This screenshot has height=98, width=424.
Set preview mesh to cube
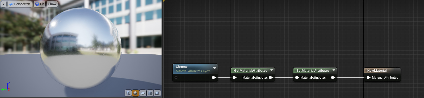point(150,93)
